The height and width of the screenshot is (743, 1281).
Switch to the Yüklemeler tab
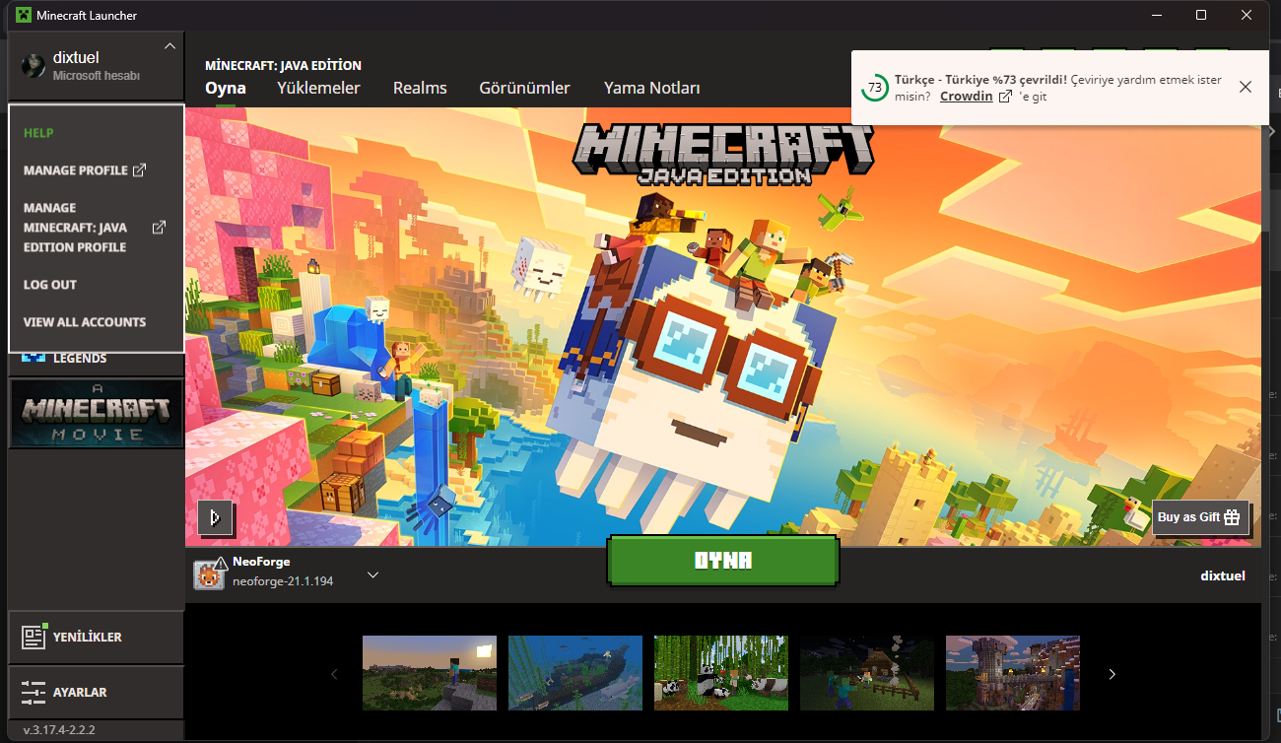318,88
